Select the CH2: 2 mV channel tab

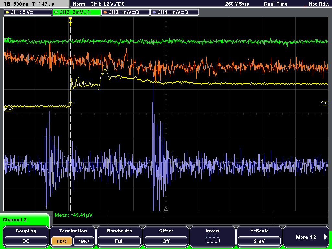[77, 12]
